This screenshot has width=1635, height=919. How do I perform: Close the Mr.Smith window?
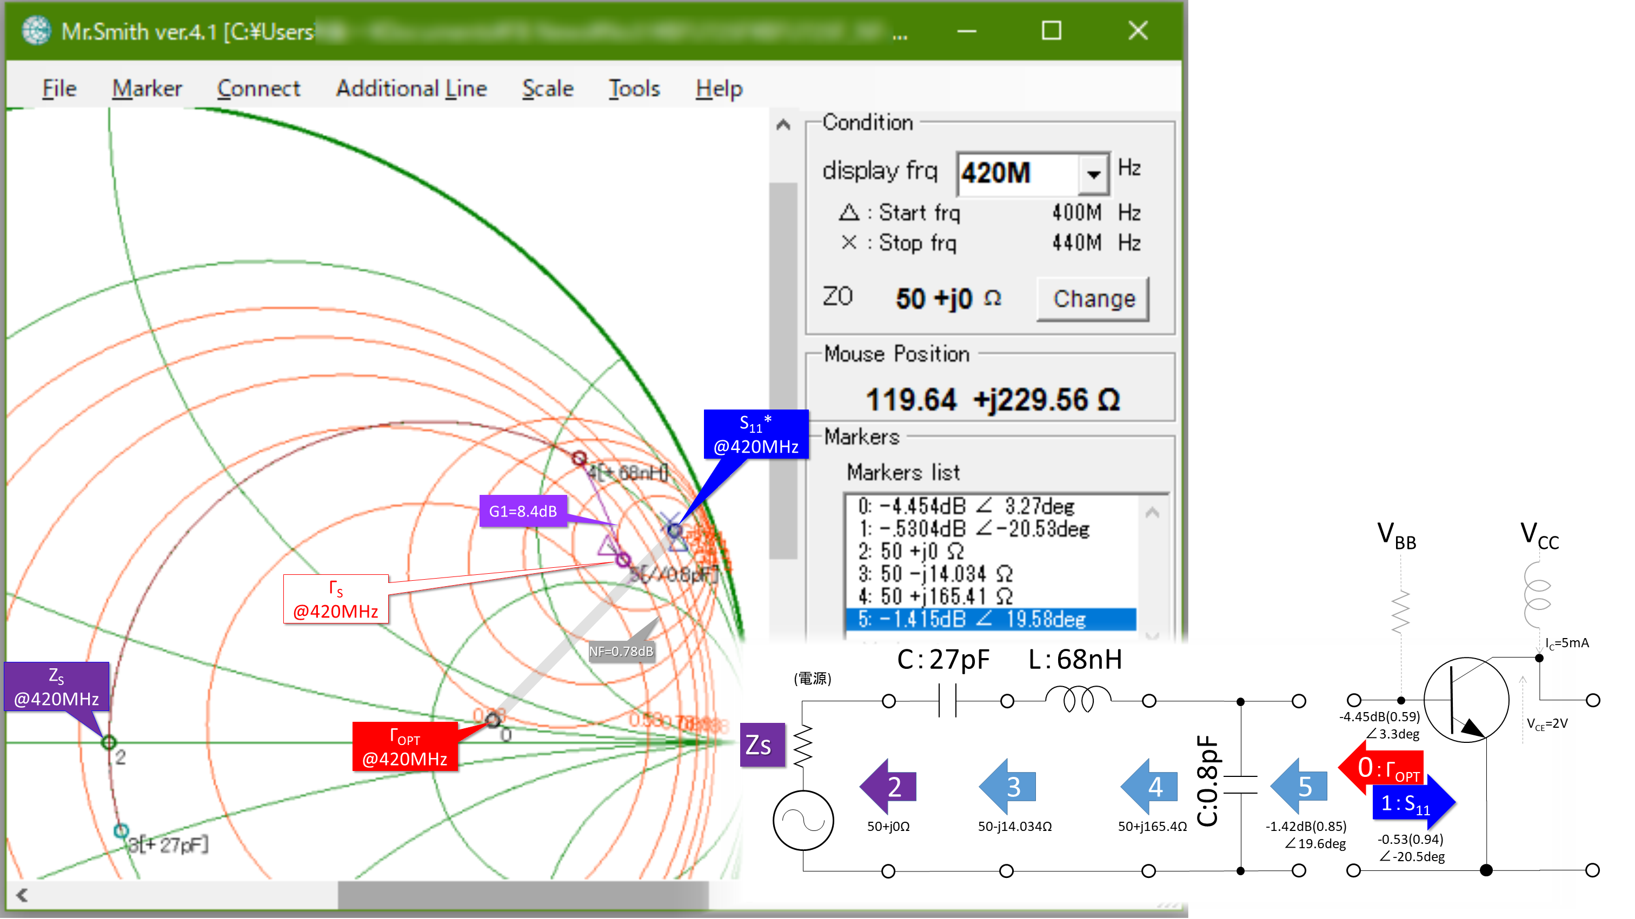[x=1138, y=30]
